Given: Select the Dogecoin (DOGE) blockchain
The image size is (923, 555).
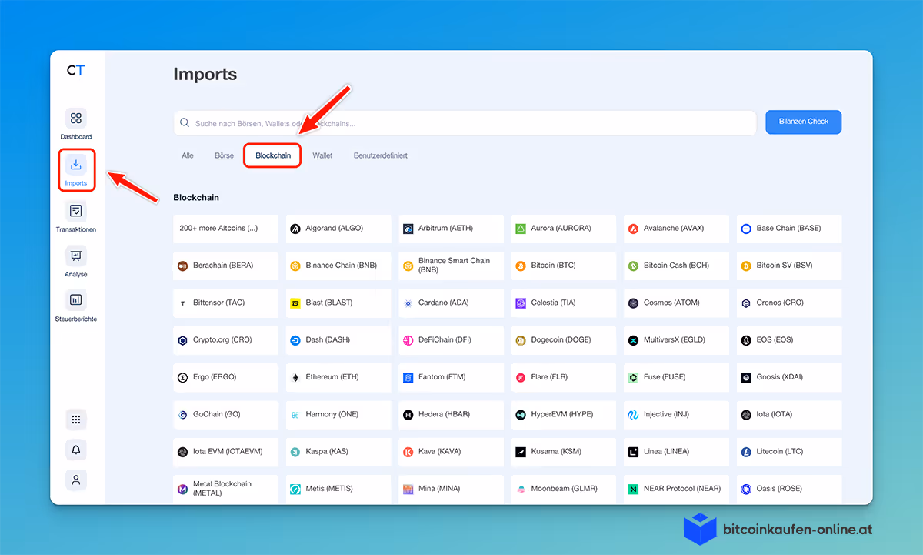Looking at the screenshot, I should [x=563, y=340].
